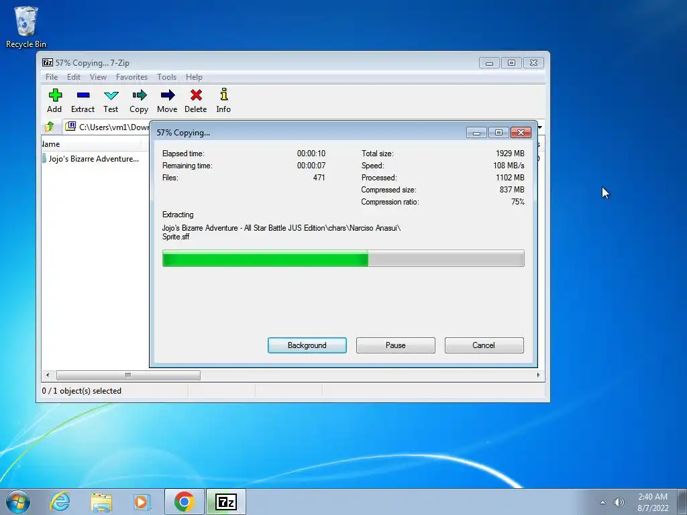The image size is (687, 515).
Task: Click the extracting file path text
Action: tap(281, 232)
